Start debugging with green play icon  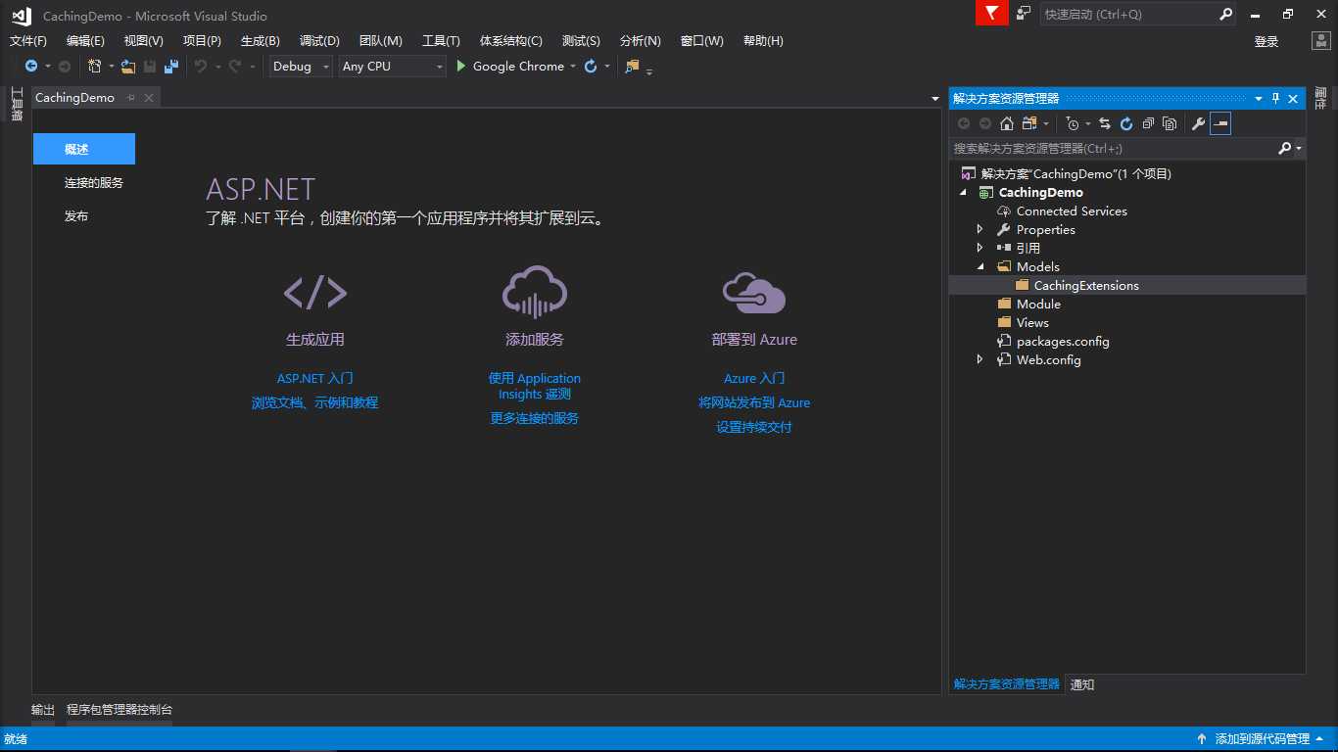click(461, 66)
